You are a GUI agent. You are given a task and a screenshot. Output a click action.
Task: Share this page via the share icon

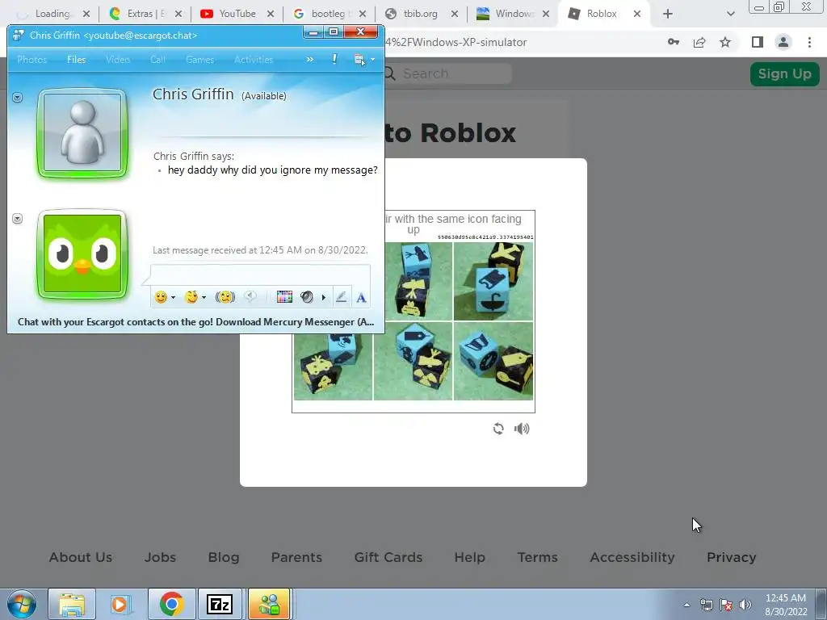tap(699, 42)
